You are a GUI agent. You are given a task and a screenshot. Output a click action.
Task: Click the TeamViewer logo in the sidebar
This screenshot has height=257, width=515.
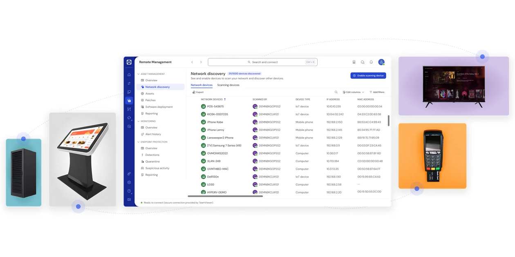click(129, 62)
